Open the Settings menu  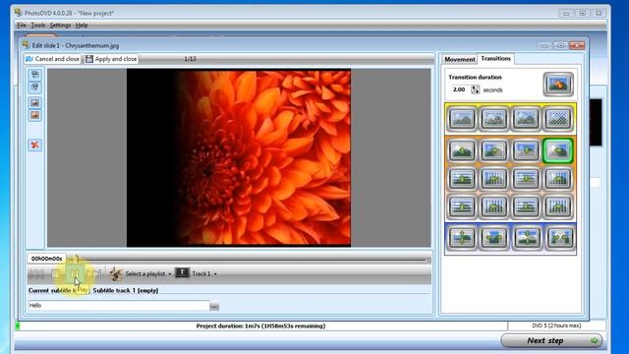[x=60, y=25]
